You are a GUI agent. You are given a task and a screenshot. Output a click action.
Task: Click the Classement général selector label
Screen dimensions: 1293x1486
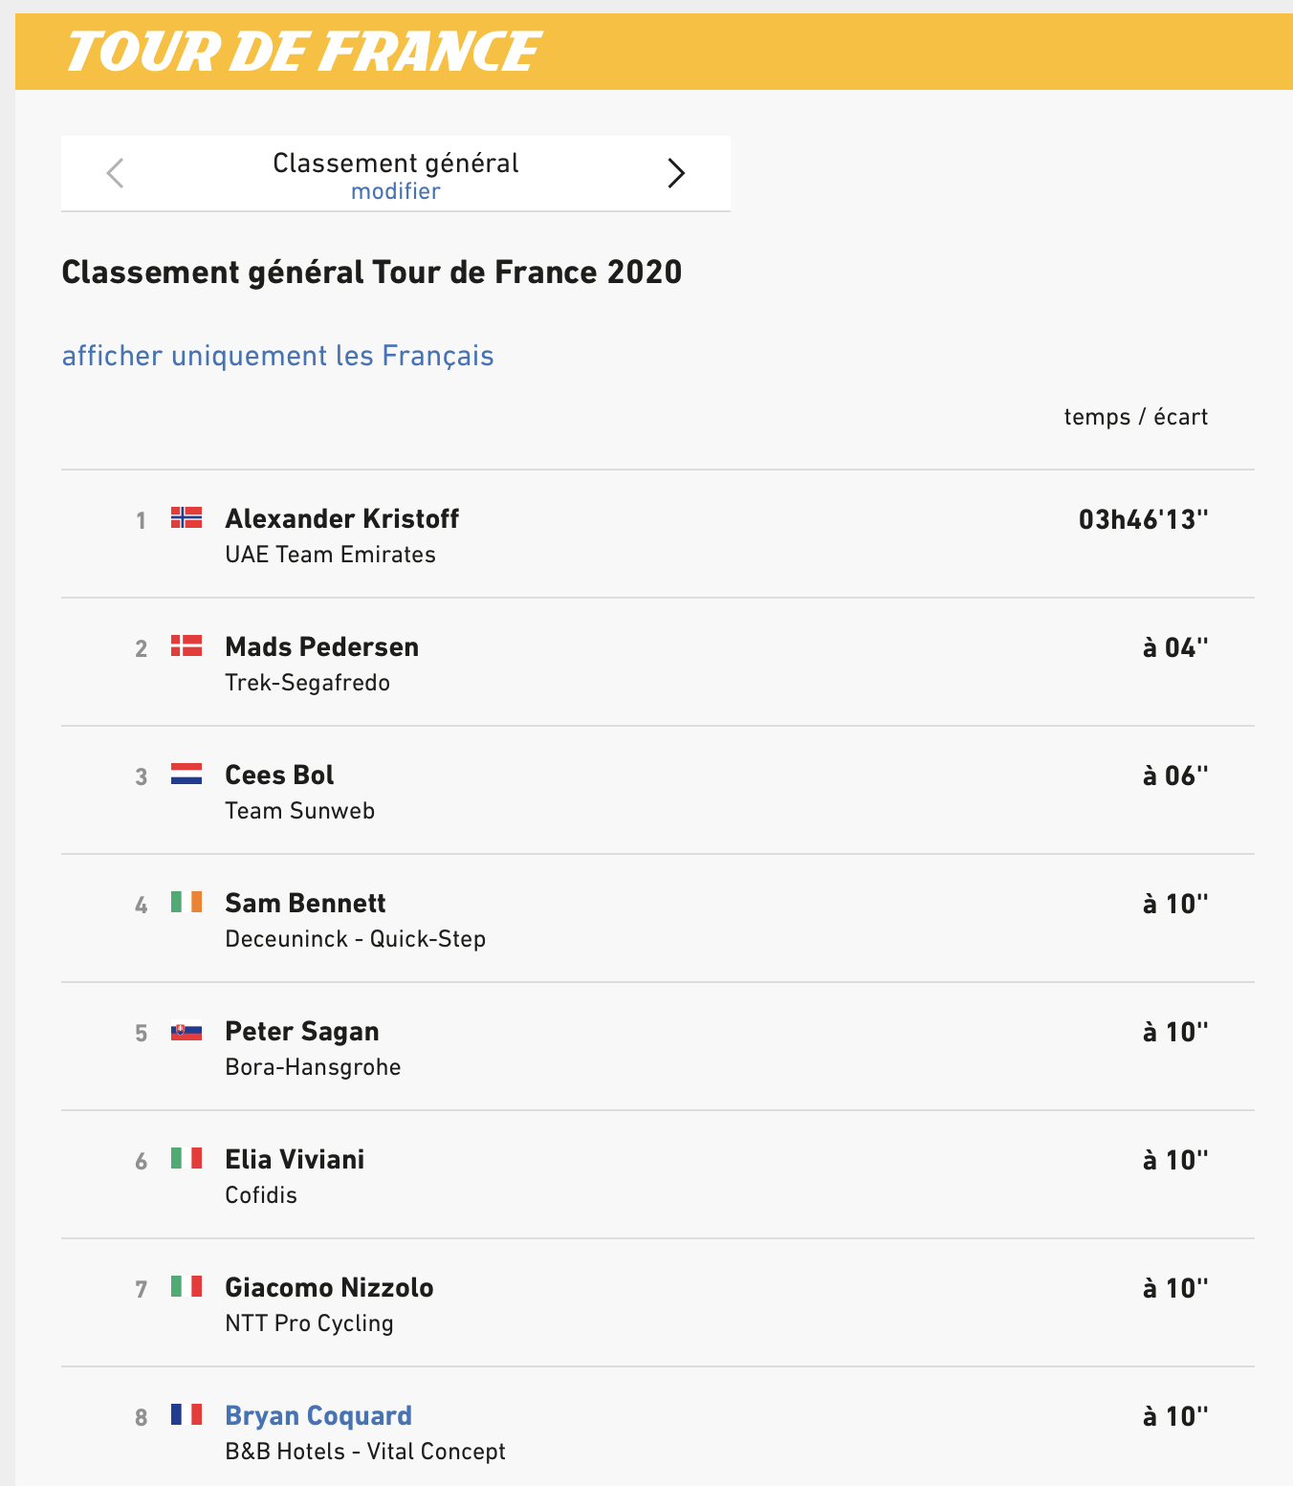[395, 164]
